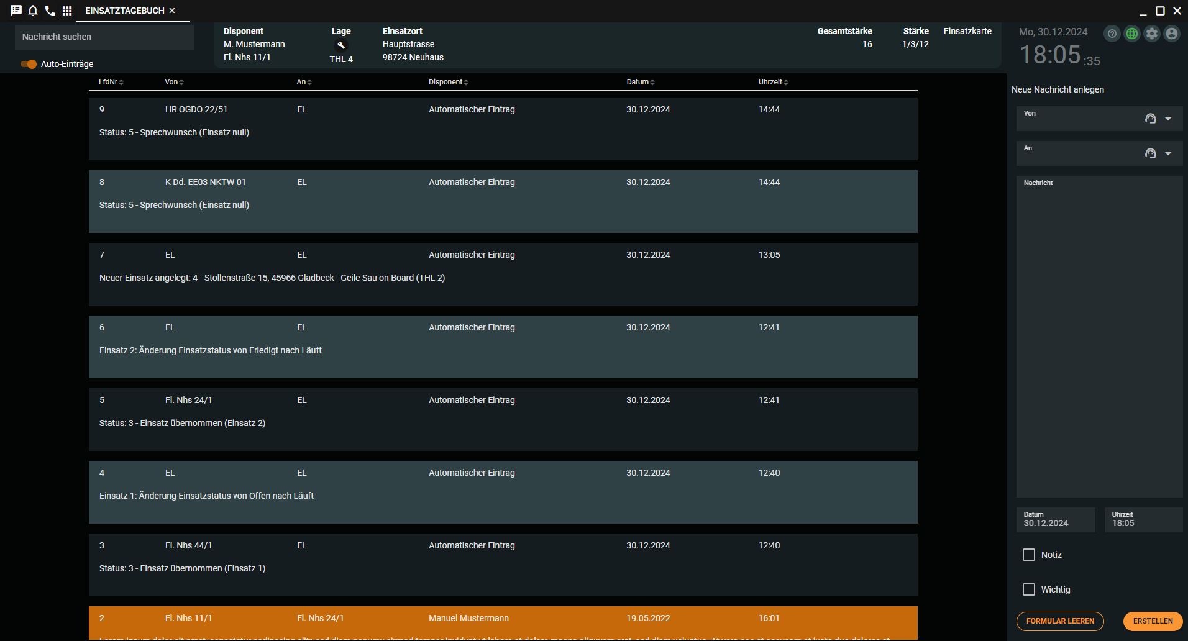Click the help question mark icon
Viewport: 1188px width, 641px height.
coord(1112,34)
